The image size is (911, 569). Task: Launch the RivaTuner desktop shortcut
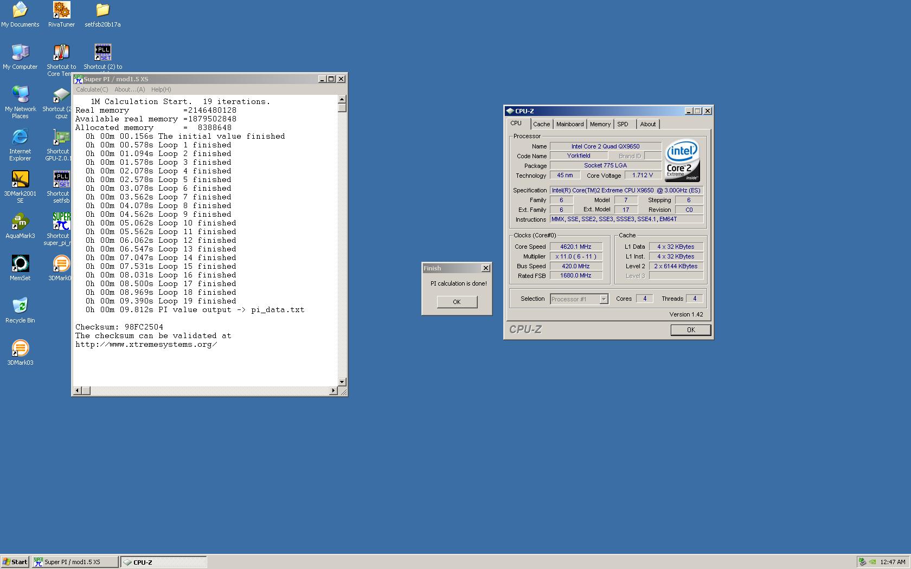point(61,15)
